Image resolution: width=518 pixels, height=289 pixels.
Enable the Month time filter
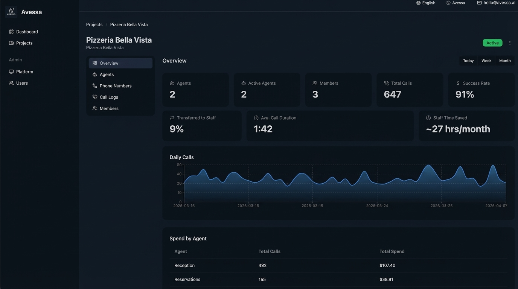click(504, 61)
